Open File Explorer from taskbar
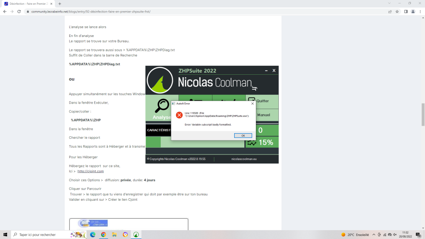425x239 pixels. pos(114,235)
